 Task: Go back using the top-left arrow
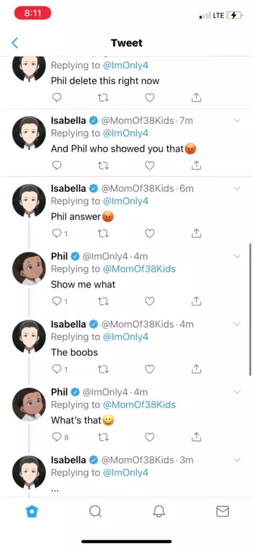(15, 43)
